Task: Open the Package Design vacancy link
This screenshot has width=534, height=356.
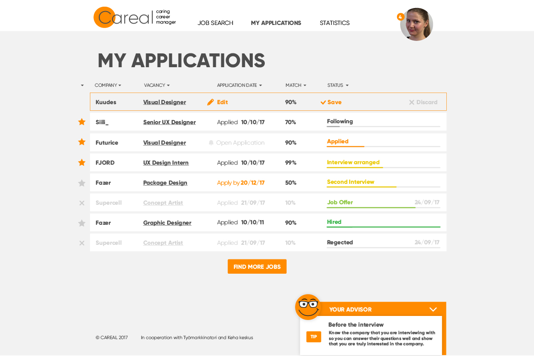Action: (x=165, y=183)
